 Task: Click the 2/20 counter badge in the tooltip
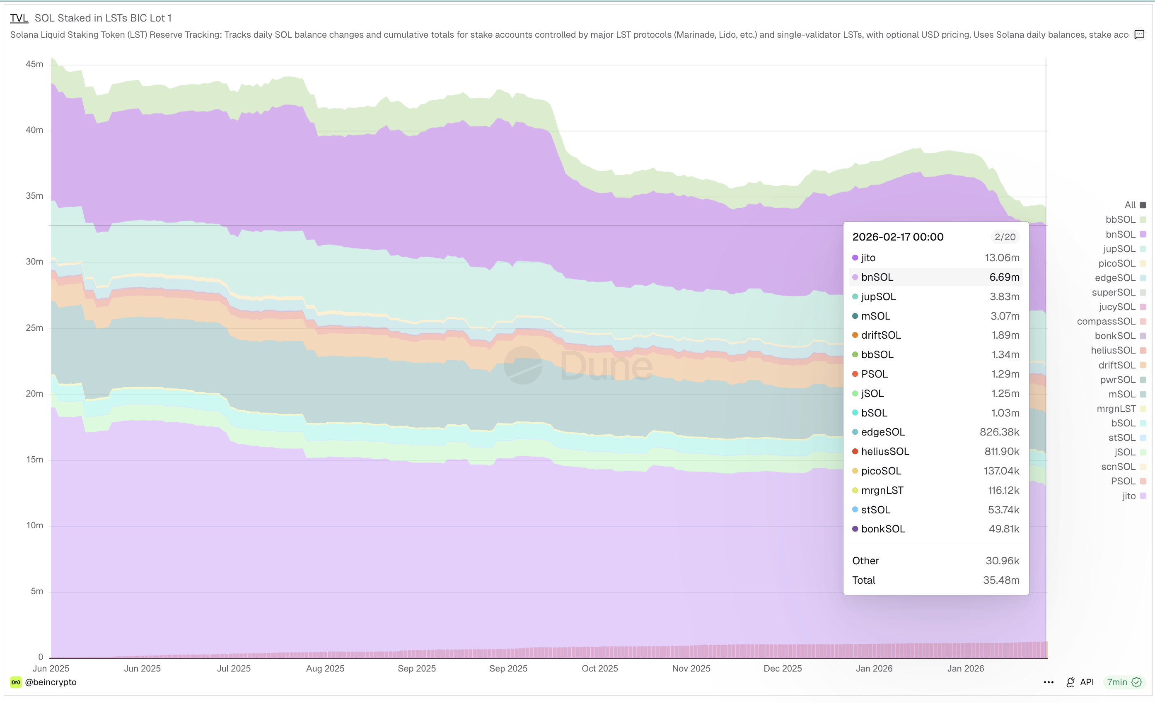1005,237
